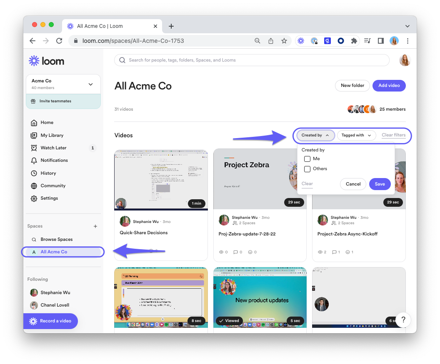This screenshot has height=364, width=440.
Task: Click the Add video button
Action: 389,85
